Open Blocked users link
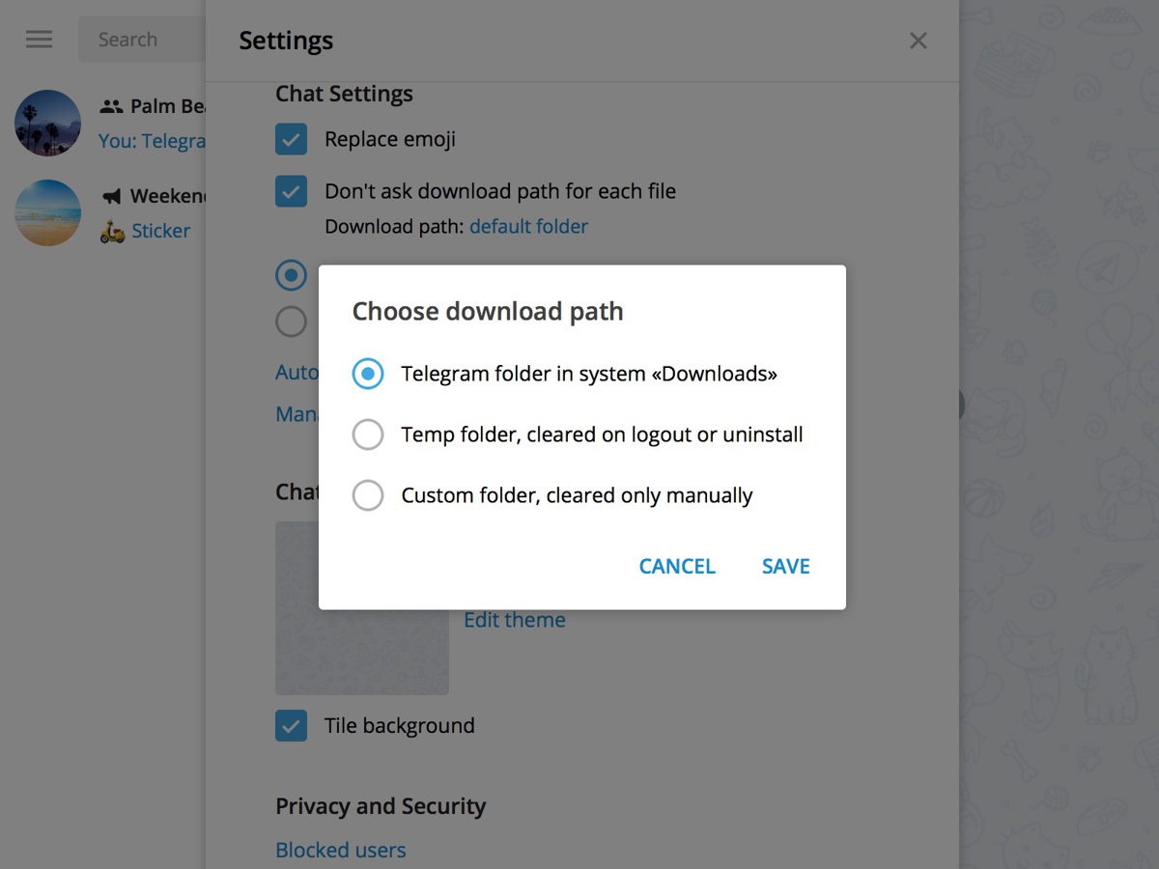 [341, 850]
